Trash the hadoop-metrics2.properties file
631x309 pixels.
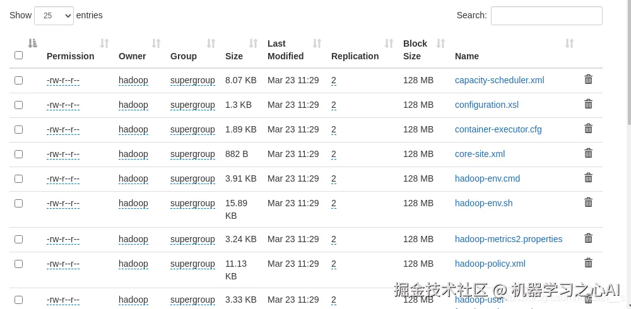(588, 238)
